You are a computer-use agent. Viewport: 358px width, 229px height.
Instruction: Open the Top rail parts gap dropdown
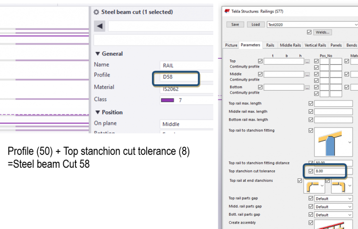click(350, 199)
